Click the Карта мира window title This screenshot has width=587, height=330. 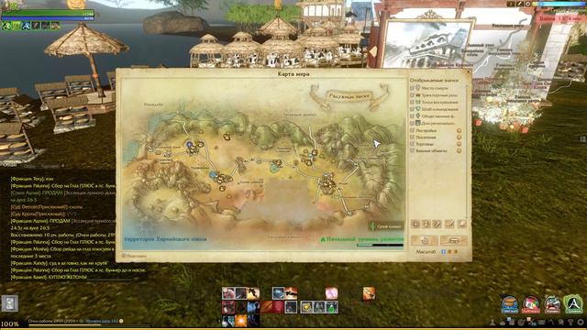(293, 73)
